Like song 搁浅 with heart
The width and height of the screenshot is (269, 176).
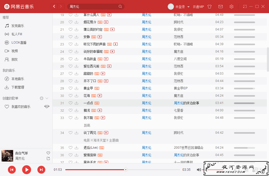pos(71,110)
